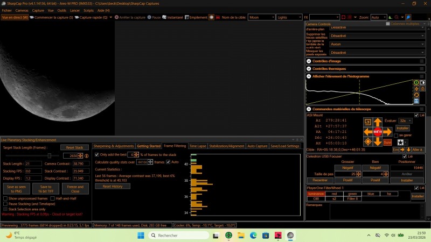
Task: Toggle Lié checkbox for Celestron USB Focuser
Action: point(405,156)
